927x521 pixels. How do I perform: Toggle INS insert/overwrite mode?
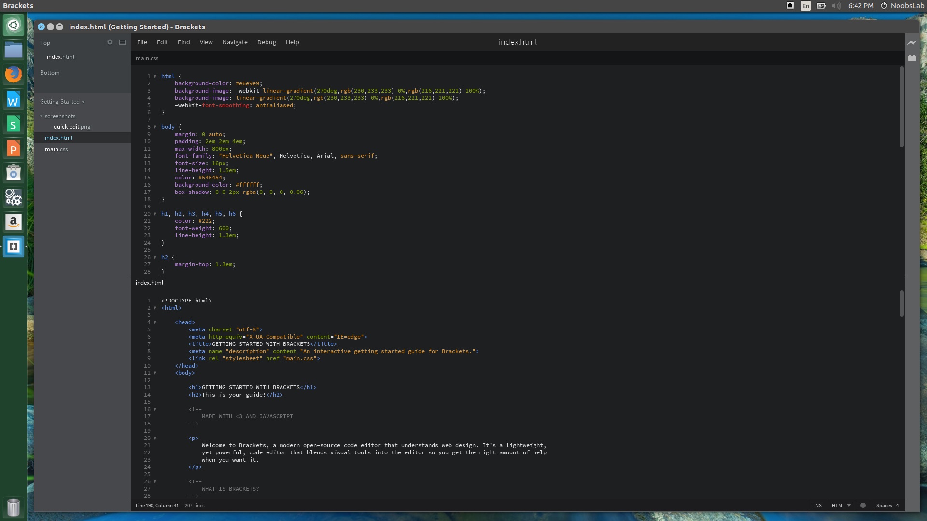[817, 506]
